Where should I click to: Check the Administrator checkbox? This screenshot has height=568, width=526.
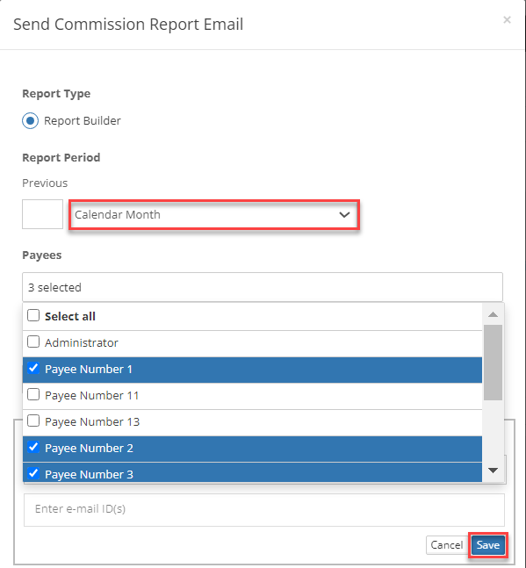point(33,342)
